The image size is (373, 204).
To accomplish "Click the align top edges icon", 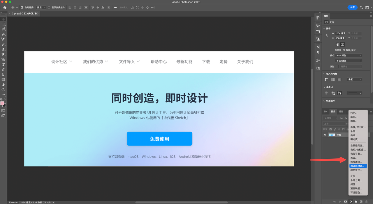I will [x=93, y=7].
